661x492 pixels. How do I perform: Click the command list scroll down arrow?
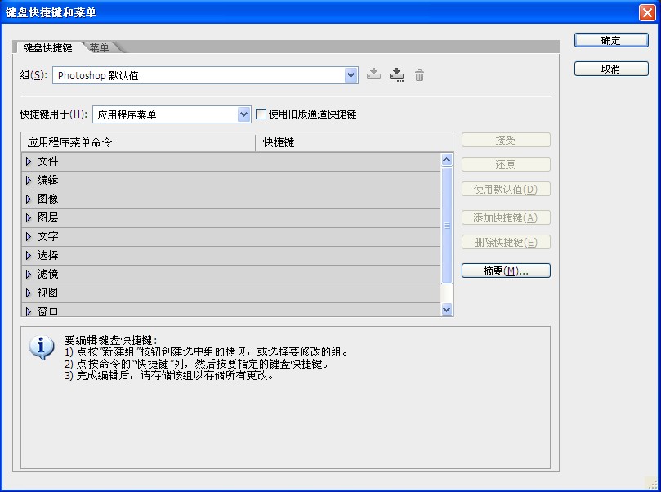(447, 310)
